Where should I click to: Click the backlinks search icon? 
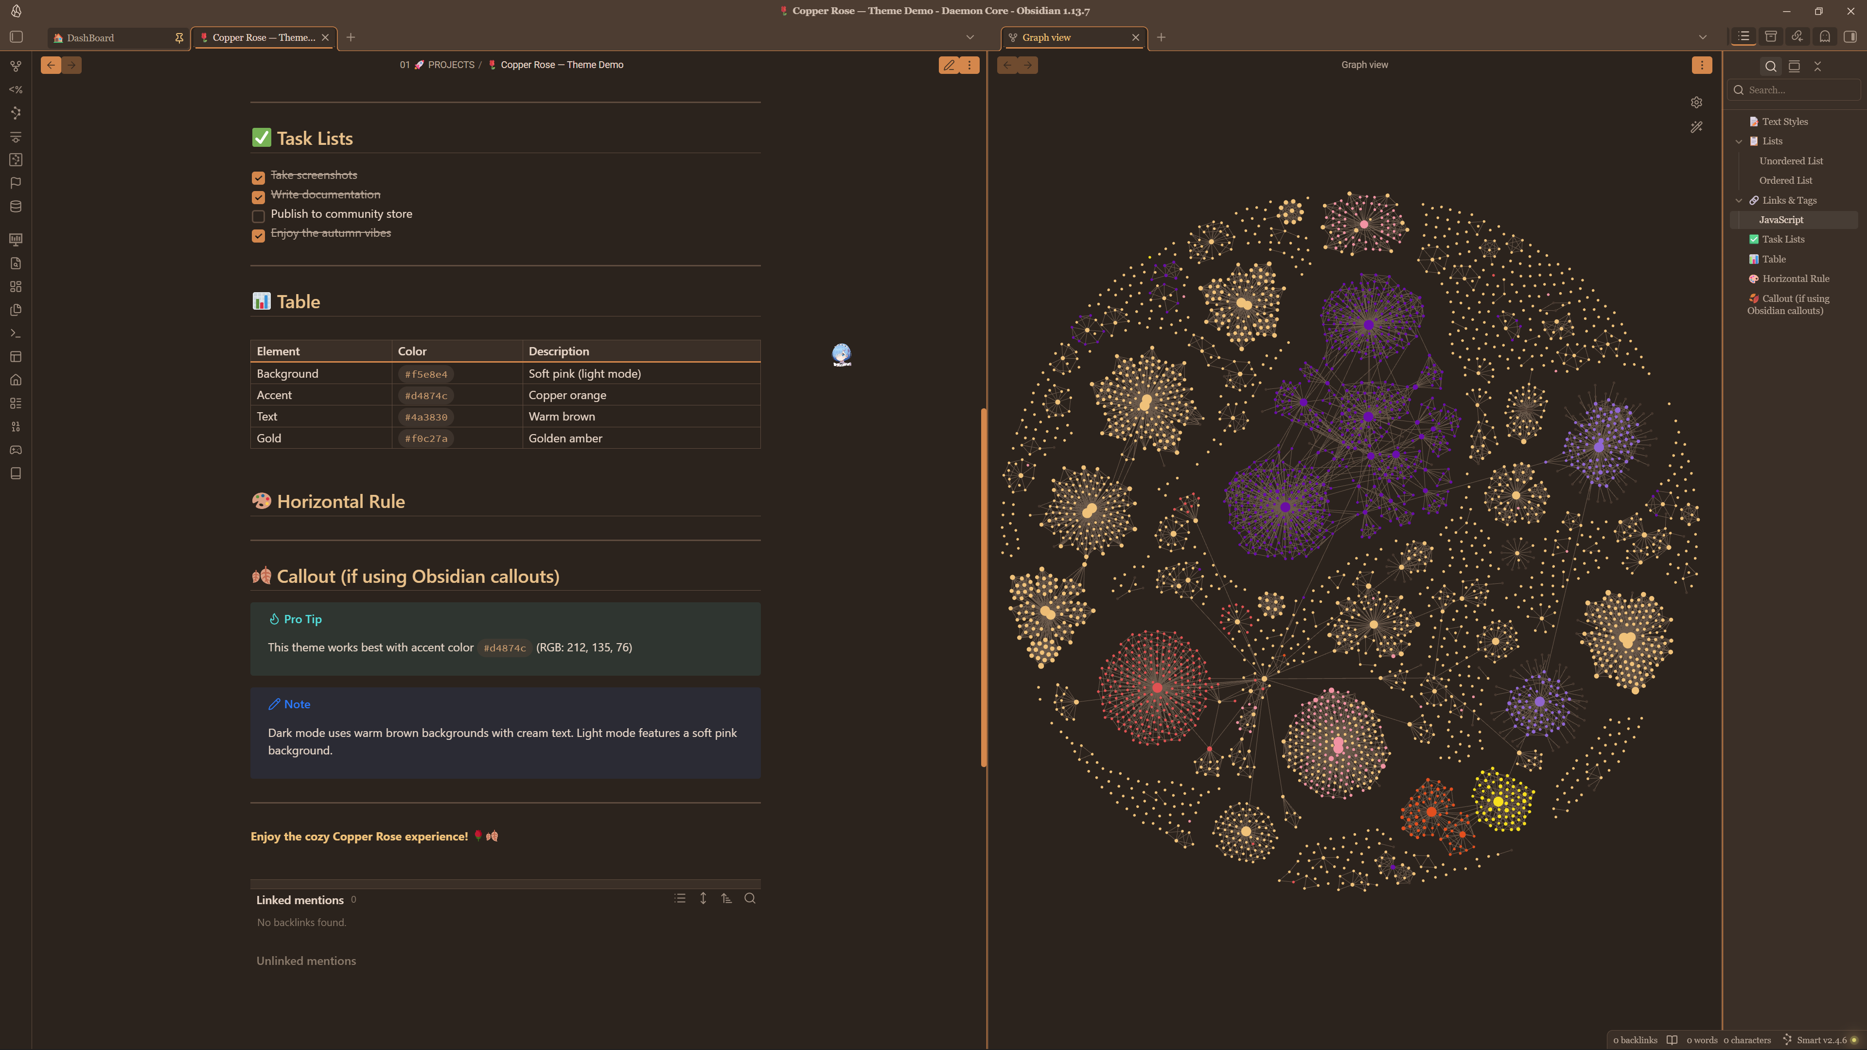coord(750,898)
